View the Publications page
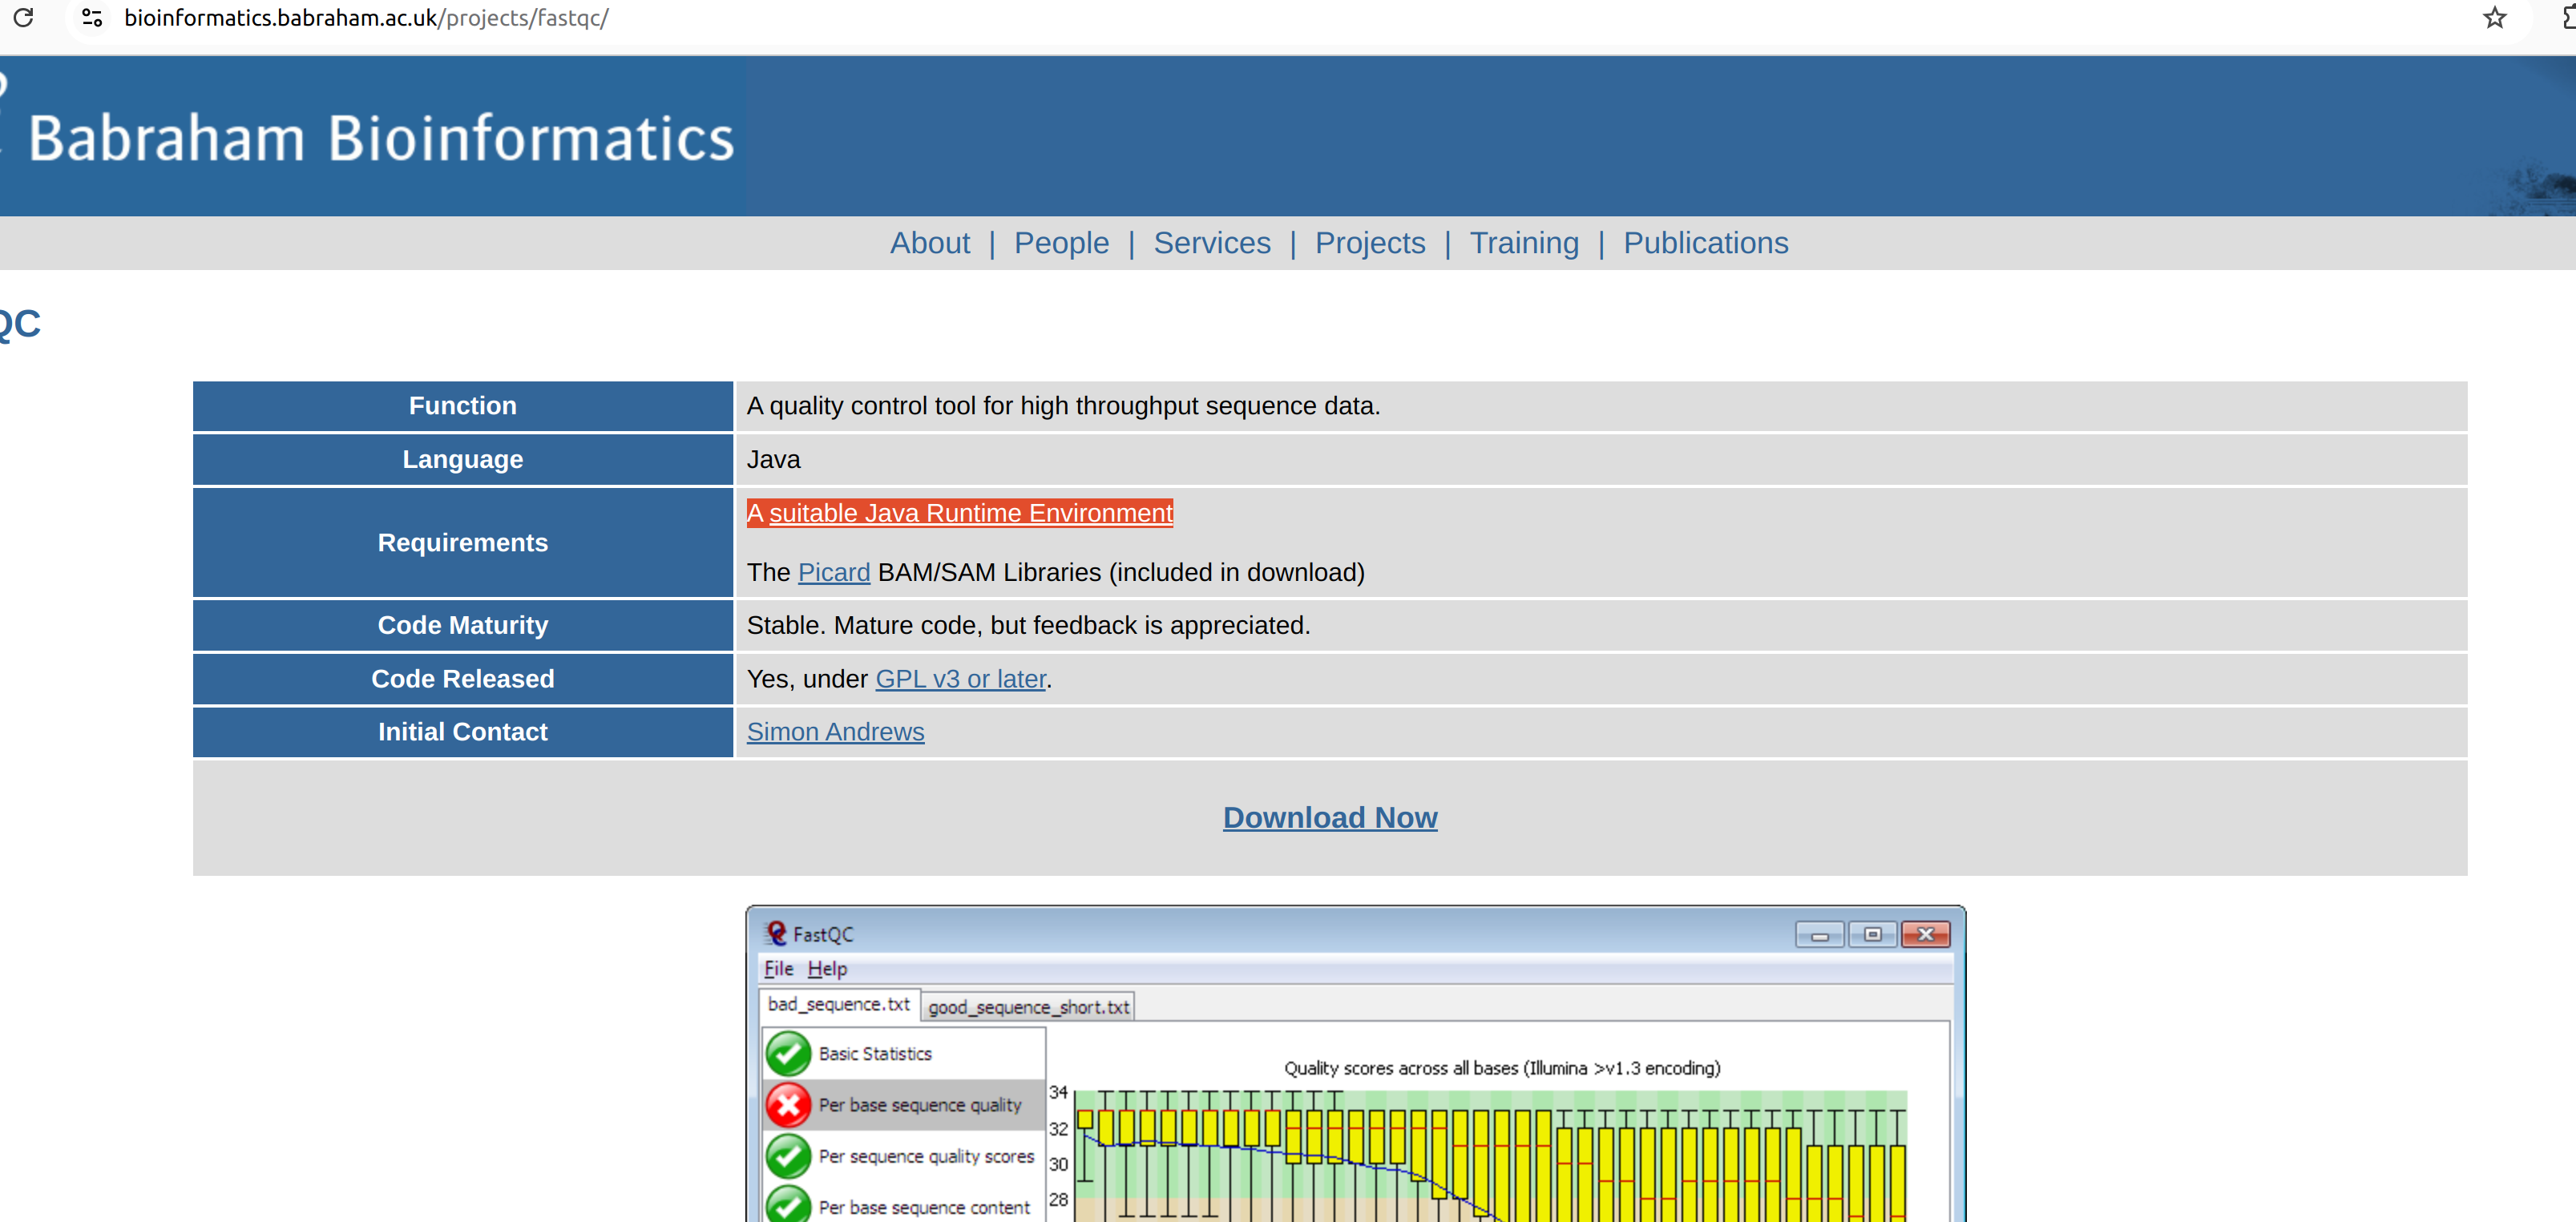Image resolution: width=2576 pixels, height=1222 pixels. pos(1705,243)
